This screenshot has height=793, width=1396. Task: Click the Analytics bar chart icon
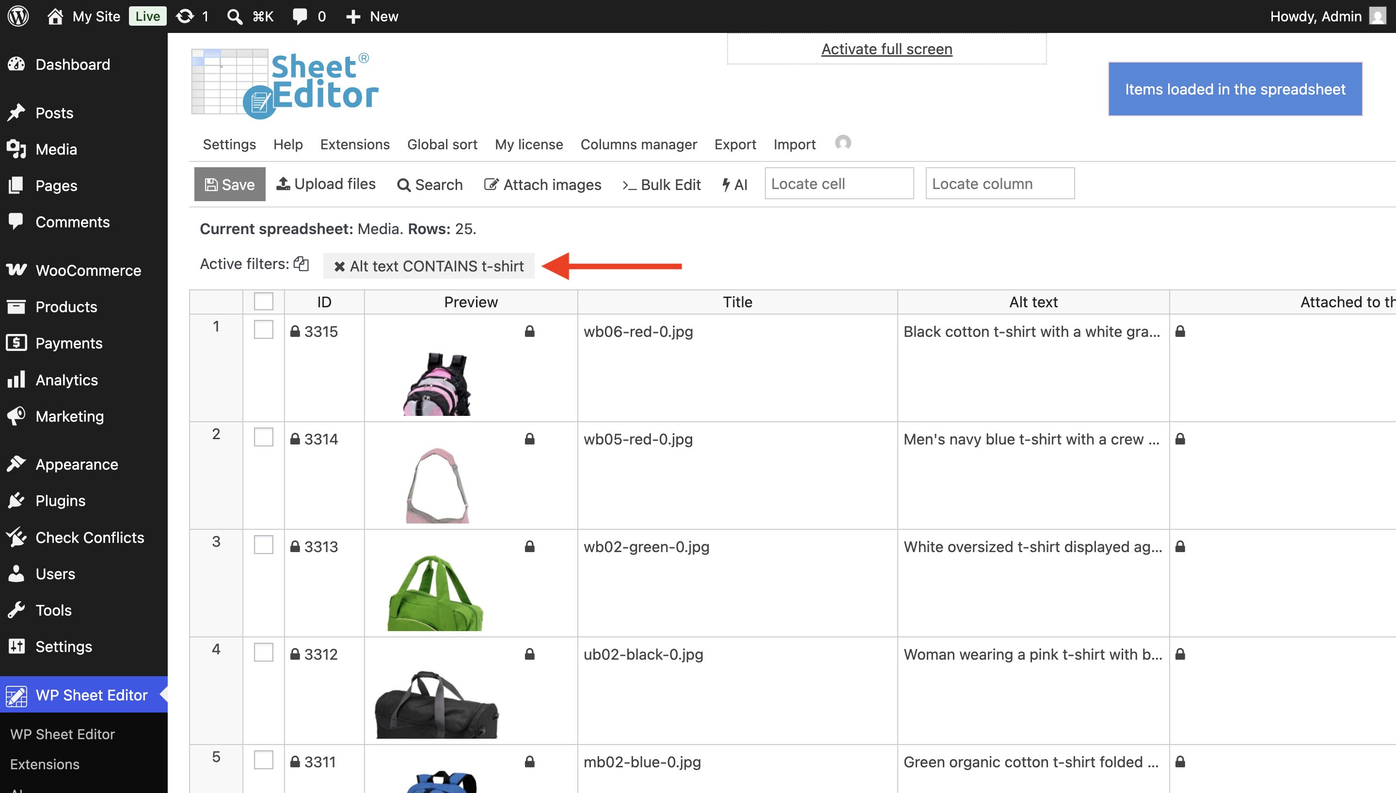pos(16,379)
